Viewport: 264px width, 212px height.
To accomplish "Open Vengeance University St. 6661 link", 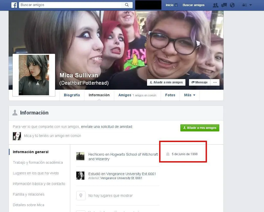I will coord(121,178).
